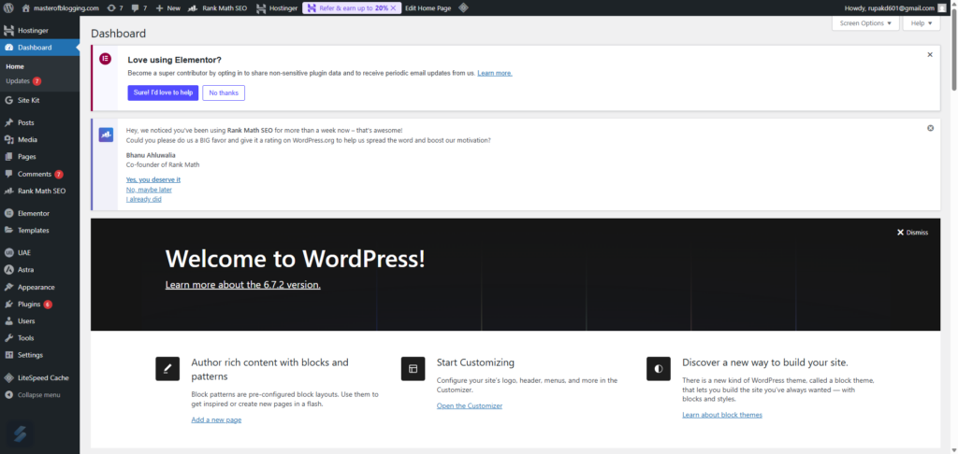
Task: Open Learn more about the 6.7.2 version
Action: pos(242,284)
